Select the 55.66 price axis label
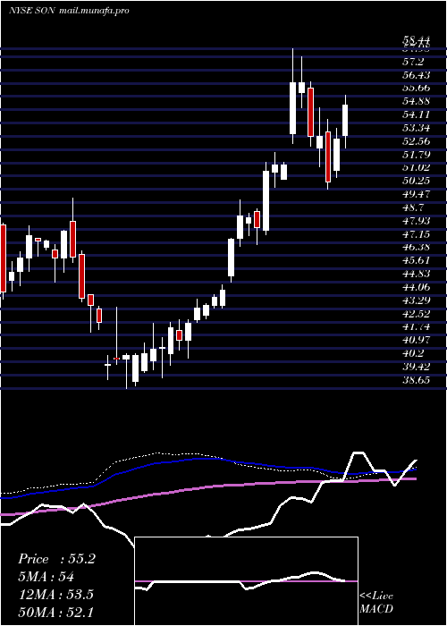Viewport: 447px width, 626px height. [x=417, y=89]
